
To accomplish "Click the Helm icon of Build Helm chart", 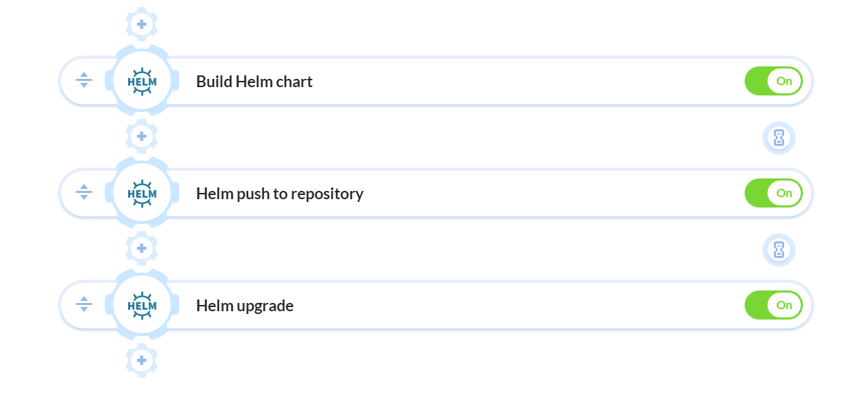I will pyautogui.click(x=142, y=81).
